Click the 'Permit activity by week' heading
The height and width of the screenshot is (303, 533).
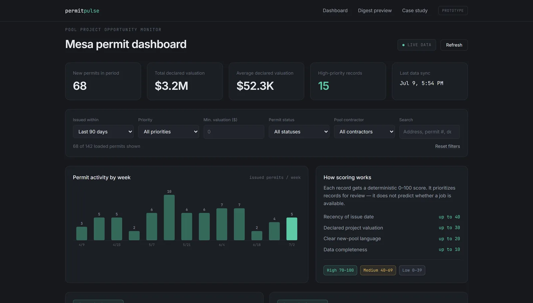coord(102,178)
